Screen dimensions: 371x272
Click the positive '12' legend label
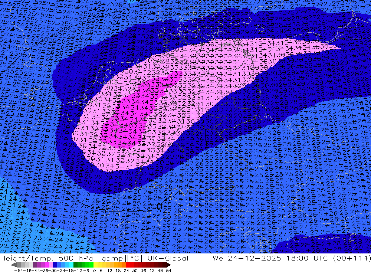(110, 271)
